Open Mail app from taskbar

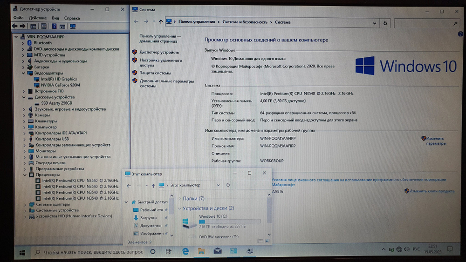click(x=218, y=251)
